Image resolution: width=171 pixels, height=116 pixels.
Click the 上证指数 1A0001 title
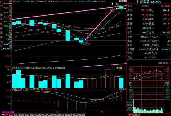coord(148,1)
